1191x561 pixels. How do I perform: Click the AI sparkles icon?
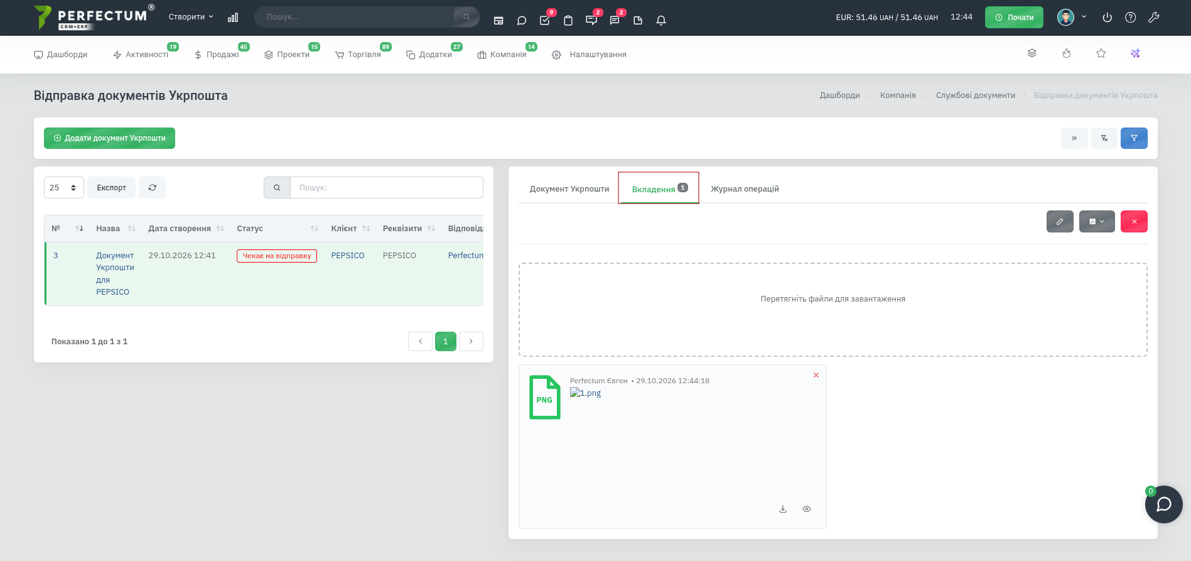click(1135, 53)
